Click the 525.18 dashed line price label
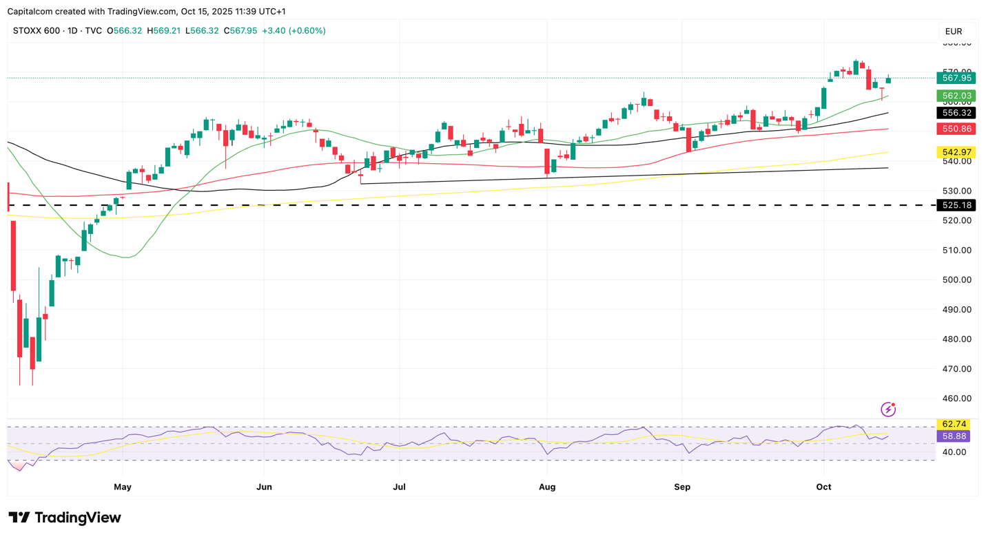The image size is (986, 539). (x=956, y=205)
